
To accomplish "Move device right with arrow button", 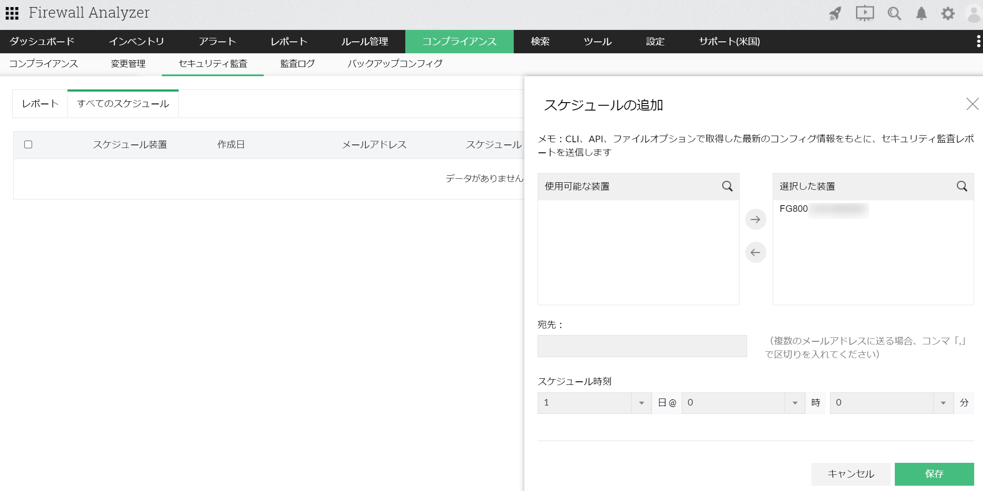I will (755, 219).
